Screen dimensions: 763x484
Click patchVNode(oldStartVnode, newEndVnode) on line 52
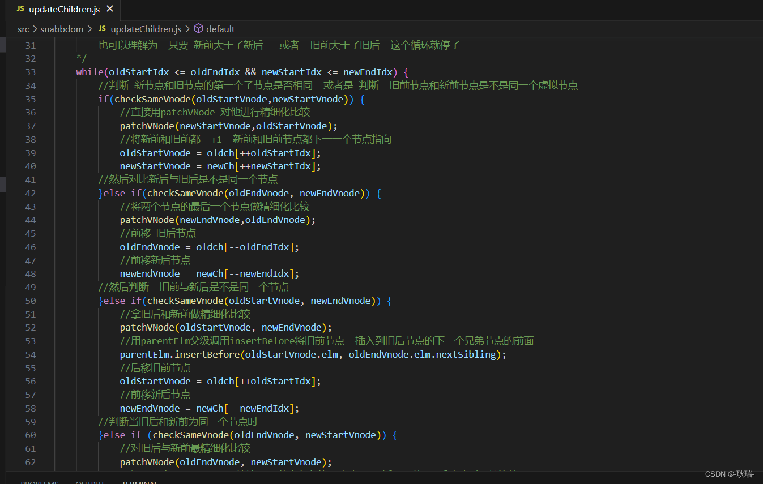coord(226,327)
